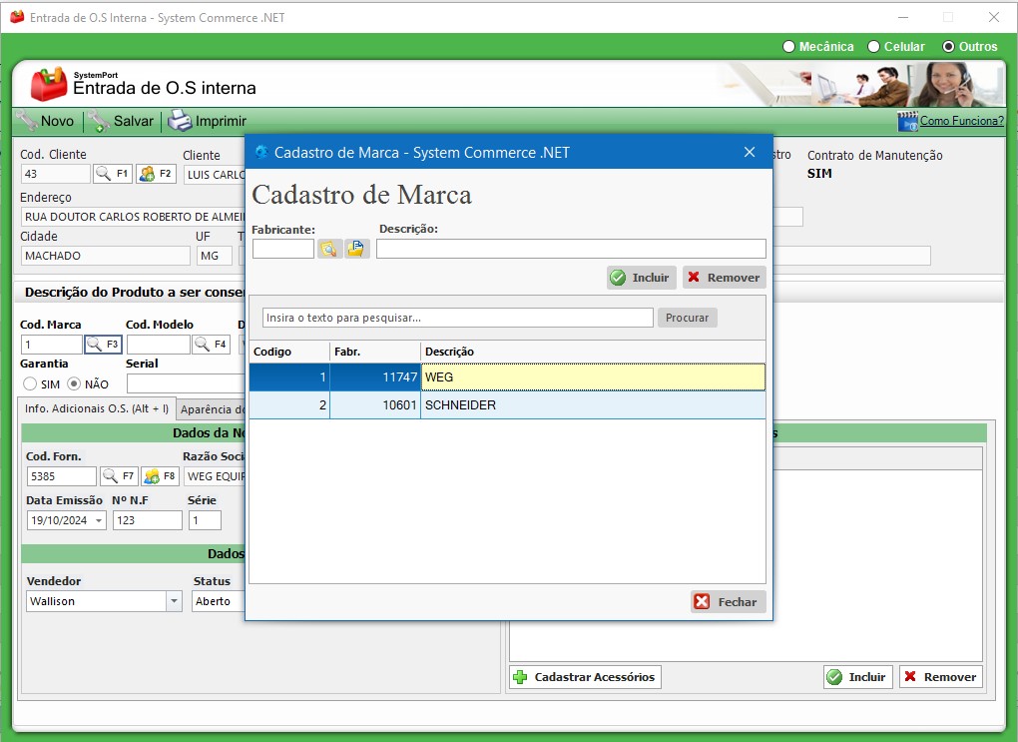
Task: Click the Imprimir printer icon
Action: tap(180, 121)
